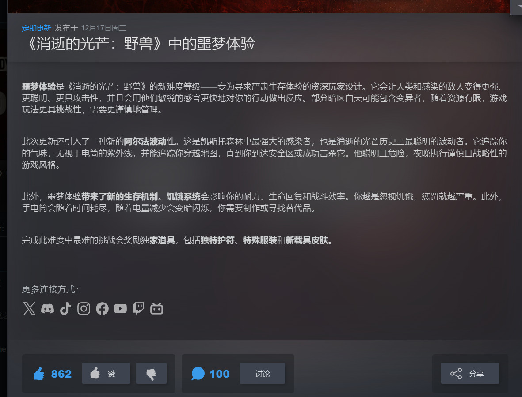Click the thumbs-down dislike button
The width and height of the screenshot is (522, 397).
tap(151, 374)
